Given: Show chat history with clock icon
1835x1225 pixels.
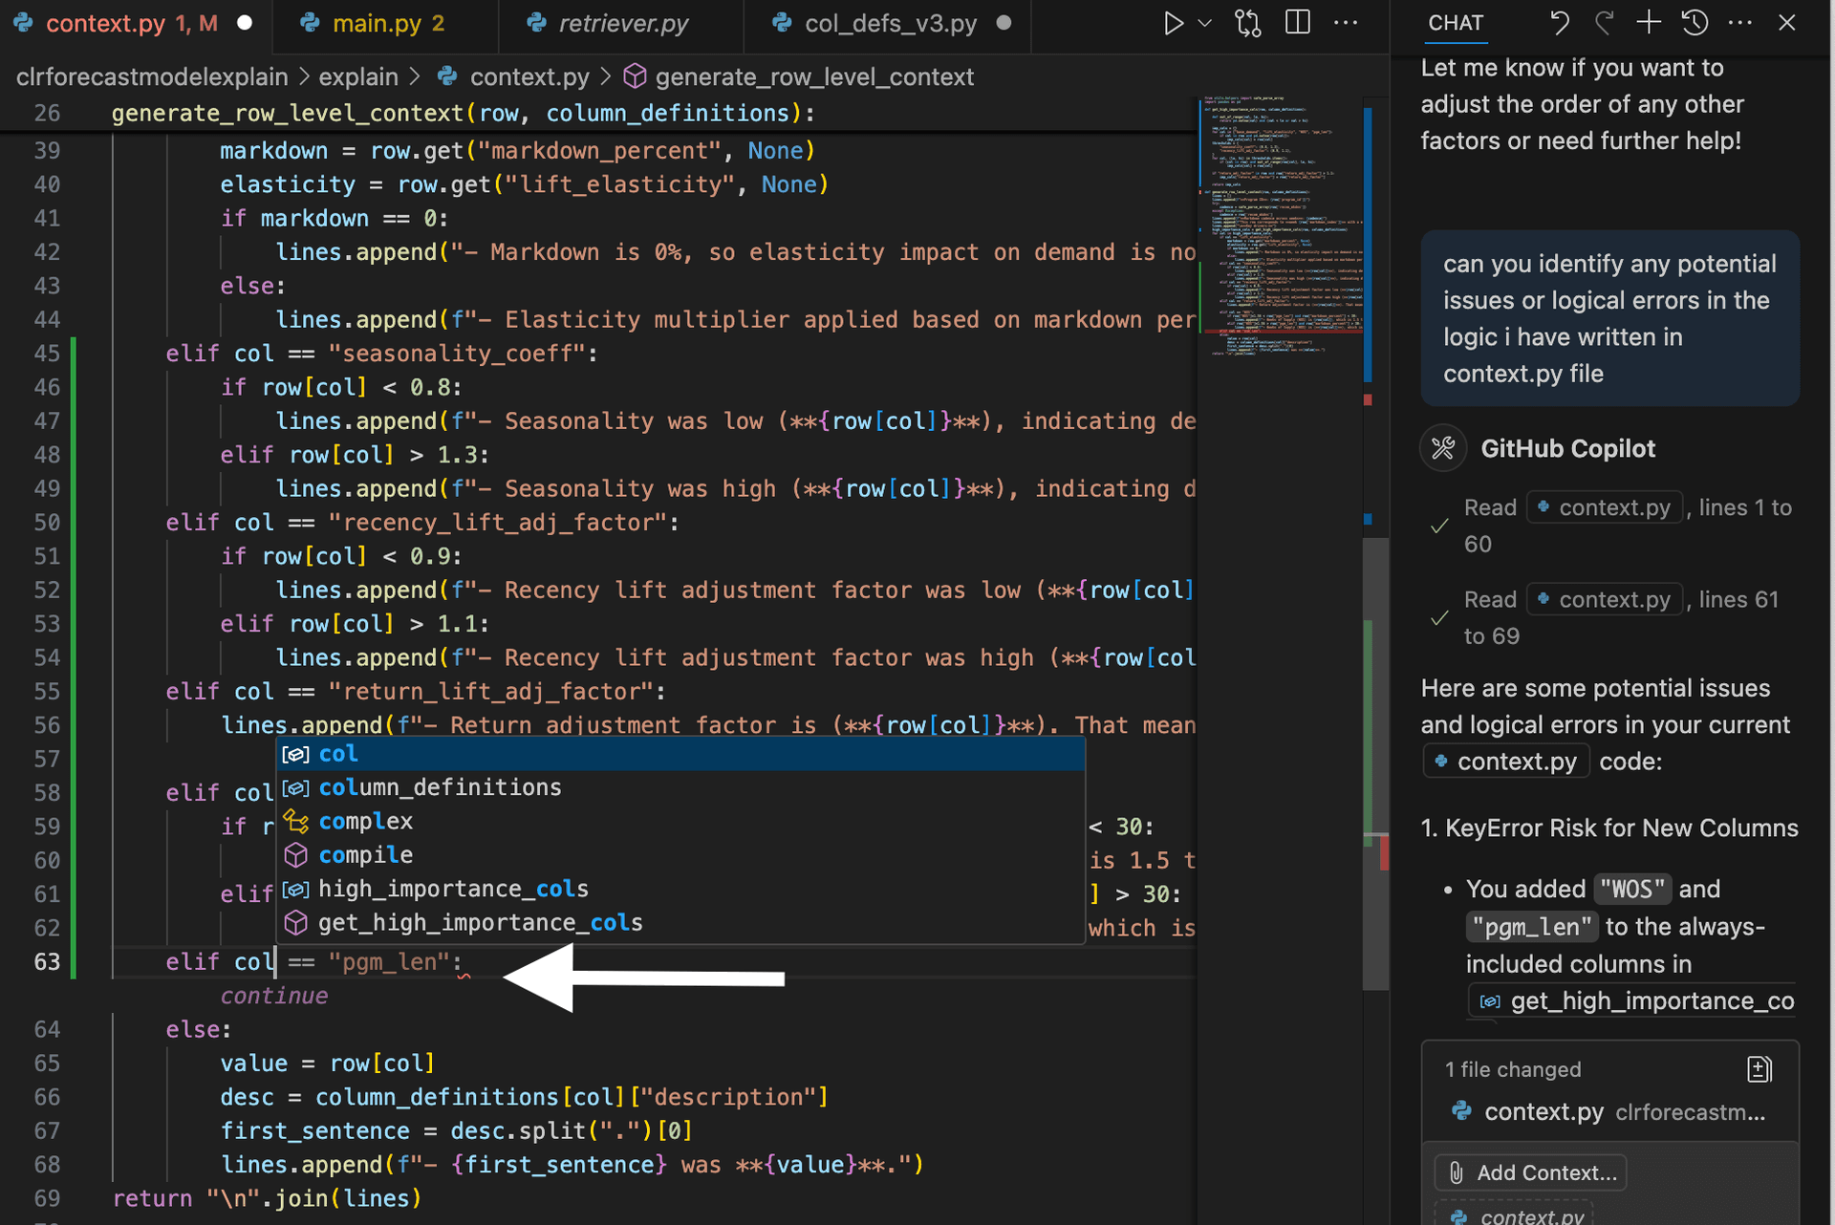Looking at the screenshot, I should click(x=1695, y=22).
